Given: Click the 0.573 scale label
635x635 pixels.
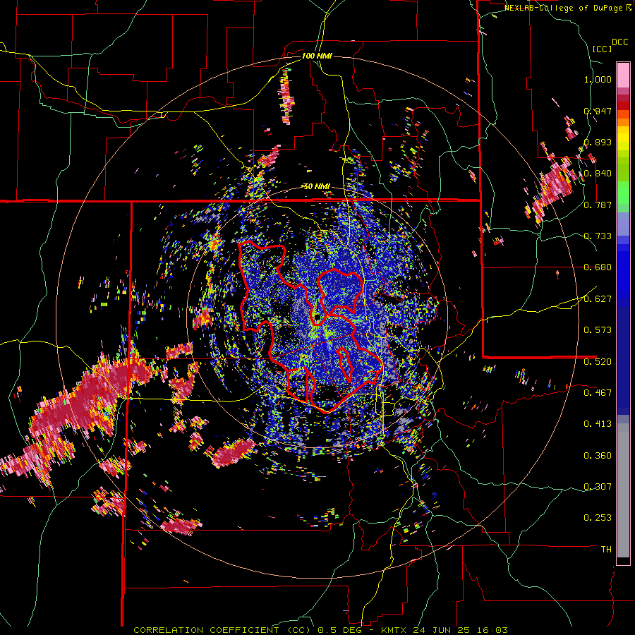Looking at the screenshot, I should point(598,330).
